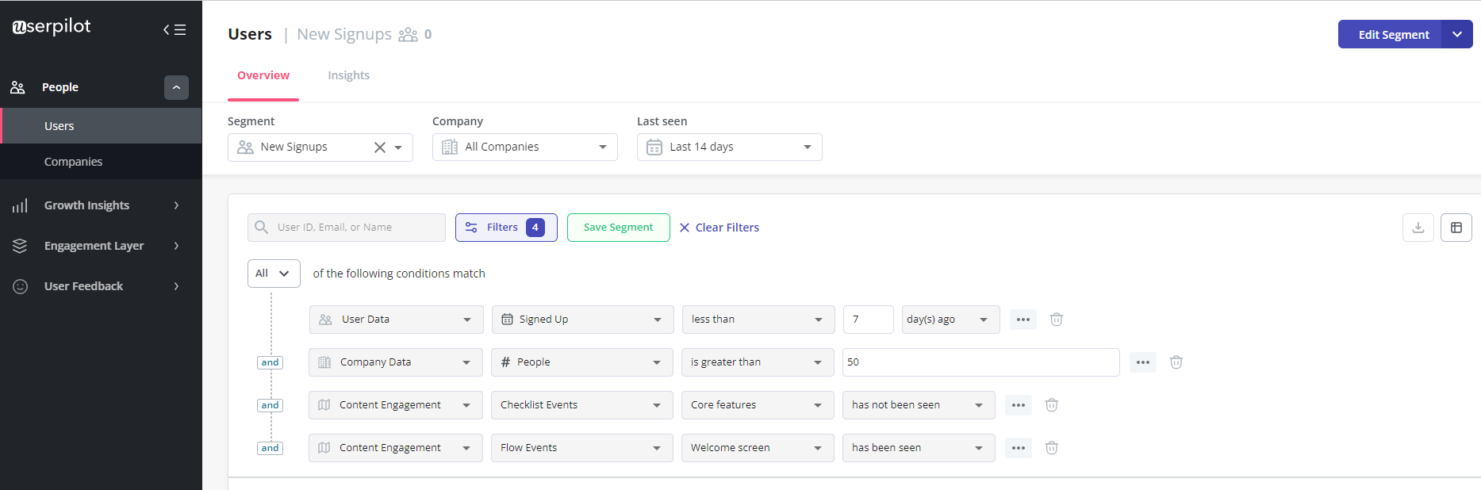This screenshot has height=490, width=1481.
Task: Open the Checklist Events dropdown
Action: click(x=581, y=405)
